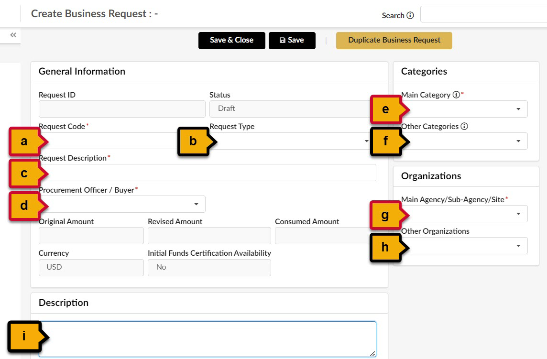
Task: Click the Categories section heading
Action: [424, 71]
